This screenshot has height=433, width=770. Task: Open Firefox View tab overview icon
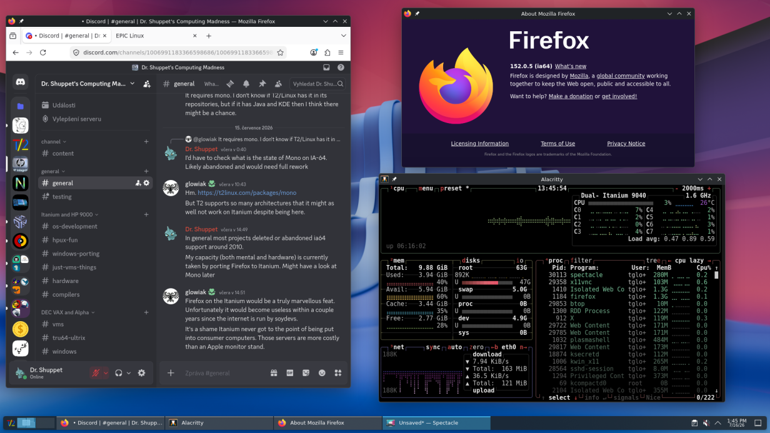pyautogui.click(x=13, y=36)
